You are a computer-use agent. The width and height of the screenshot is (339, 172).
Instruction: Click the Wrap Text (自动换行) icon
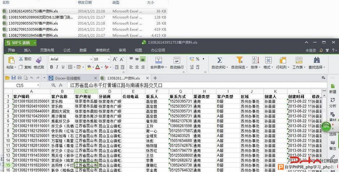(177, 60)
